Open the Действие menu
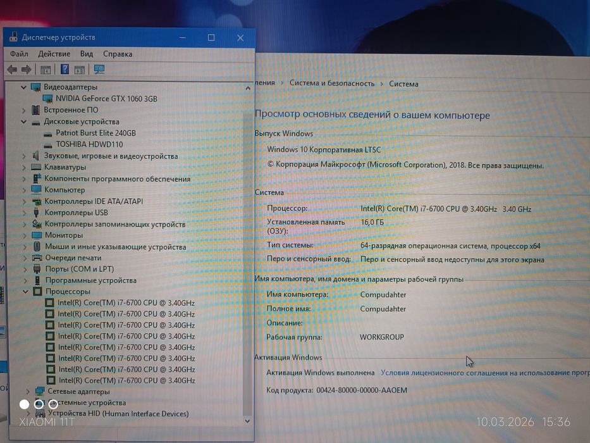Screen dimensions: 590x443 [x=54, y=54]
